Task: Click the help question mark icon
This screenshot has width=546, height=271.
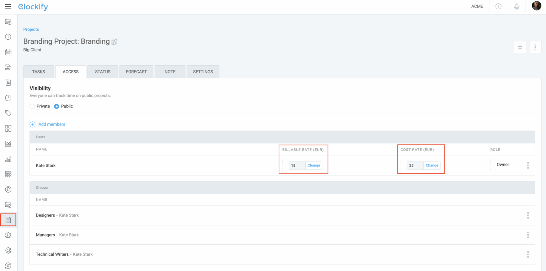Action: coord(498,7)
